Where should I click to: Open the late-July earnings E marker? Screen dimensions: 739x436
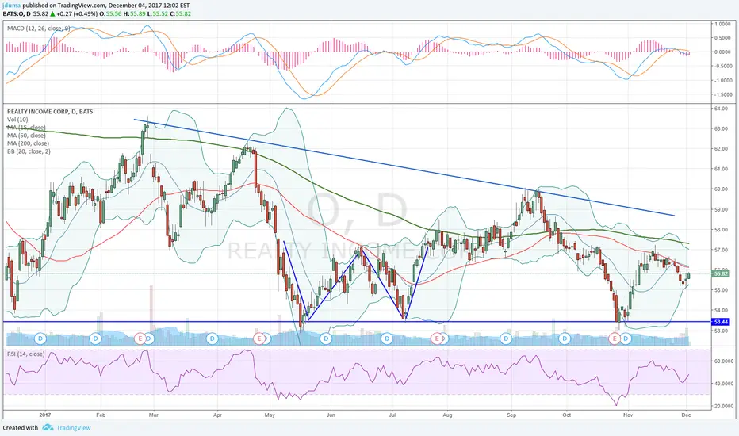pos(438,338)
